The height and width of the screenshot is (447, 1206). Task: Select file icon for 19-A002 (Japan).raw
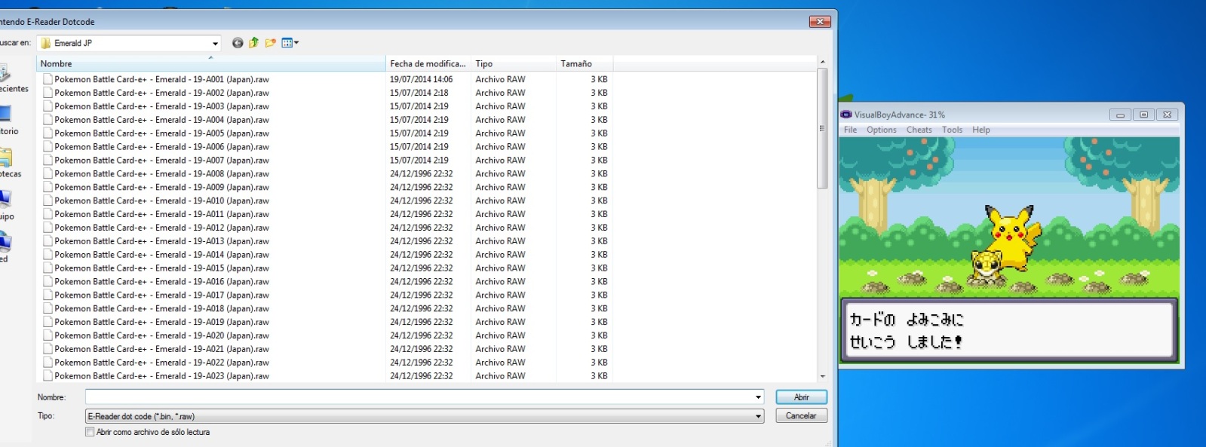click(x=48, y=93)
